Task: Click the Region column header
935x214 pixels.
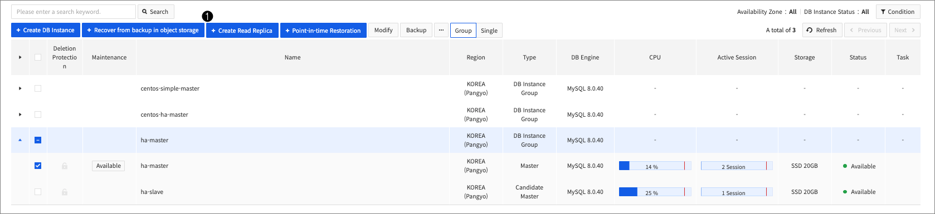Action: pos(476,57)
